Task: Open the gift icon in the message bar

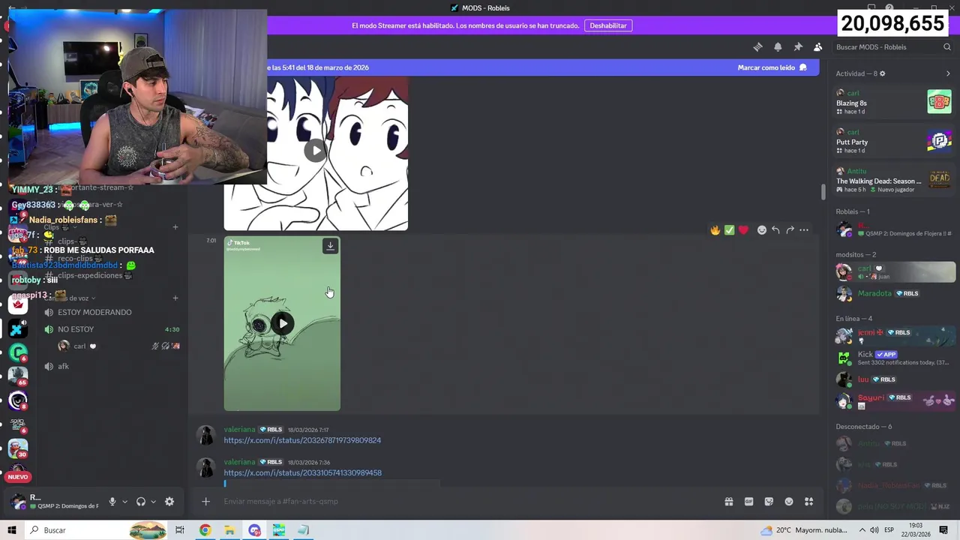Action: click(728, 502)
